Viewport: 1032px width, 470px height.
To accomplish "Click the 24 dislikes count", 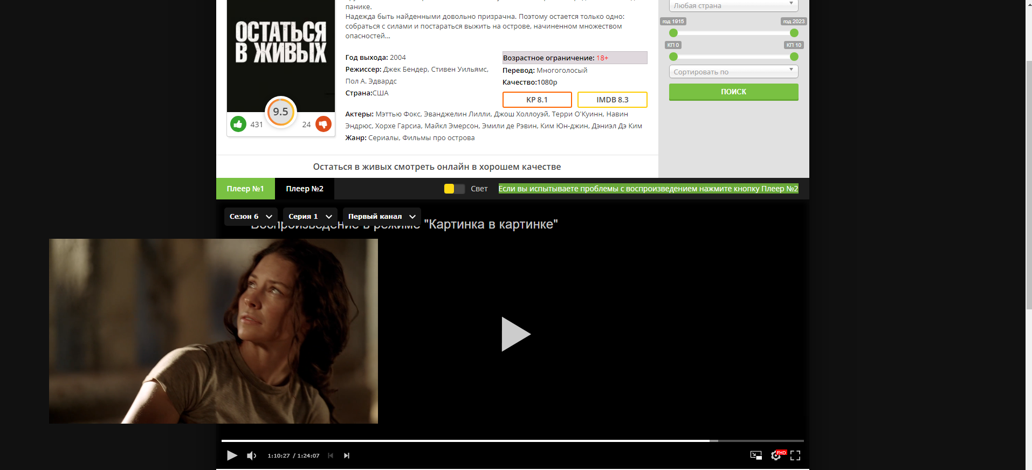I will (306, 125).
